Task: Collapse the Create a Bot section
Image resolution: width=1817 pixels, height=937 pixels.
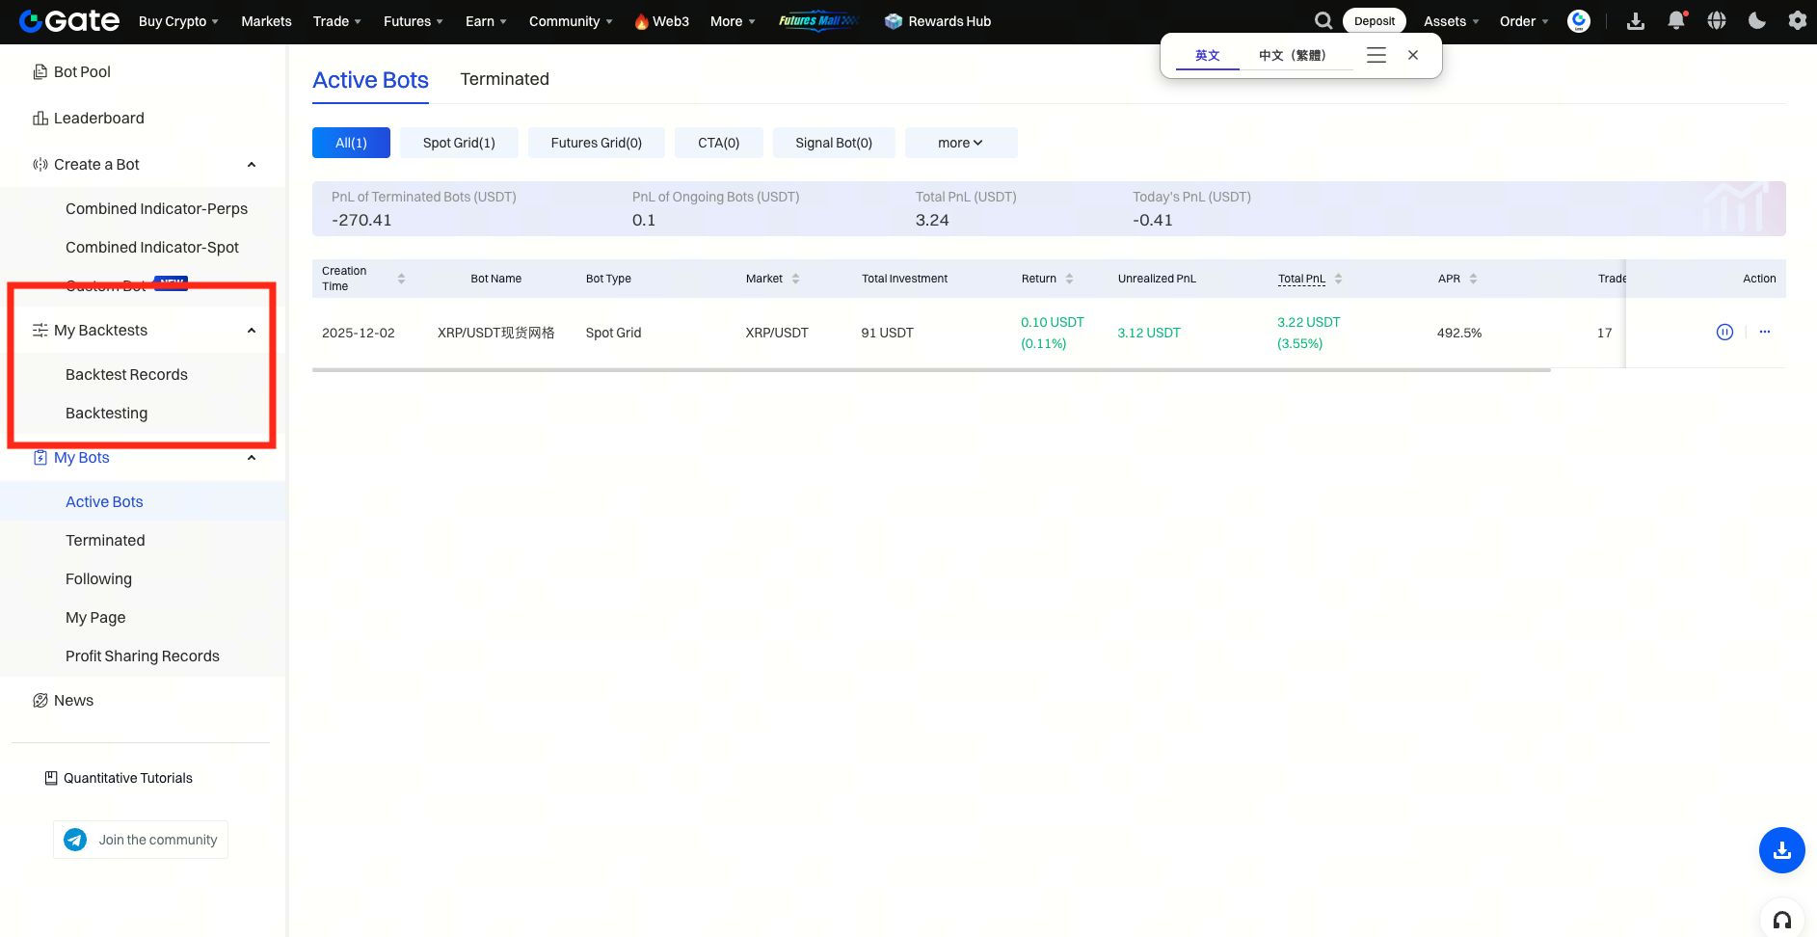Action: (x=252, y=165)
